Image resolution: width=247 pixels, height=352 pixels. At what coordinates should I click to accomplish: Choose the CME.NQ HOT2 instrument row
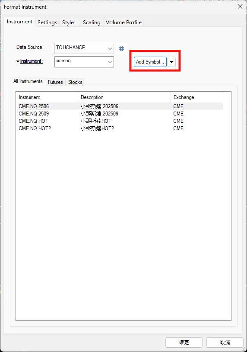pyautogui.click(x=120, y=128)
